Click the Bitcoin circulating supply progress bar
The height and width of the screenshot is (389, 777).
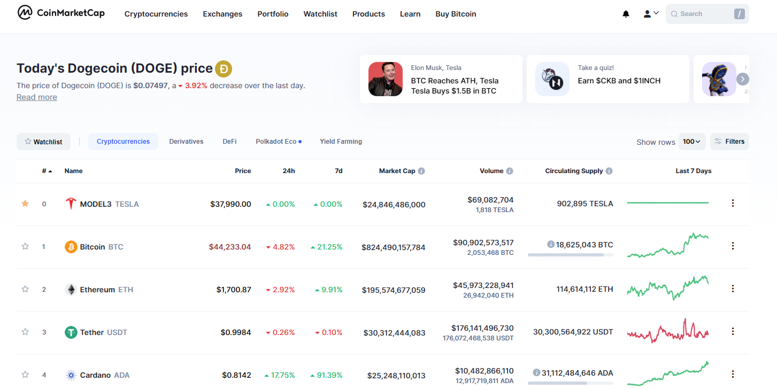tap(570, 255)
